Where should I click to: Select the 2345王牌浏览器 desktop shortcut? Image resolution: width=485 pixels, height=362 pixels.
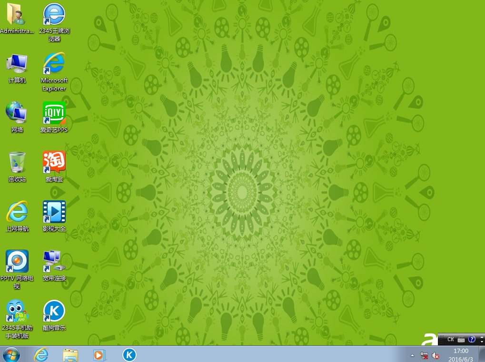tap(54, 21)
